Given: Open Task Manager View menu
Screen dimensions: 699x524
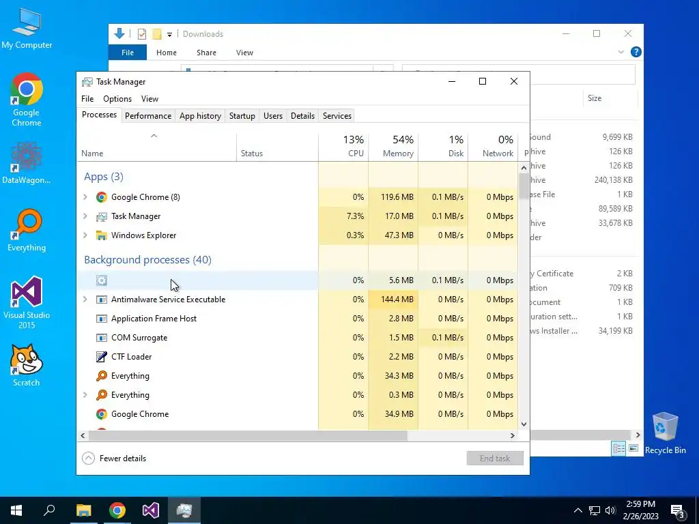Looking at the screenshot, I should [x=149, y=99].
